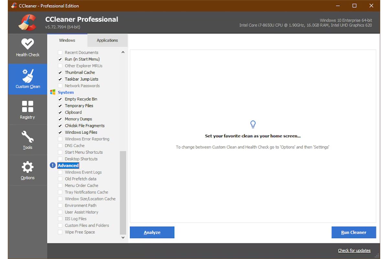The width and height of the screenshot is (388, 259).
Task: Switch to the Windows tab
Action: pos(67,40)
